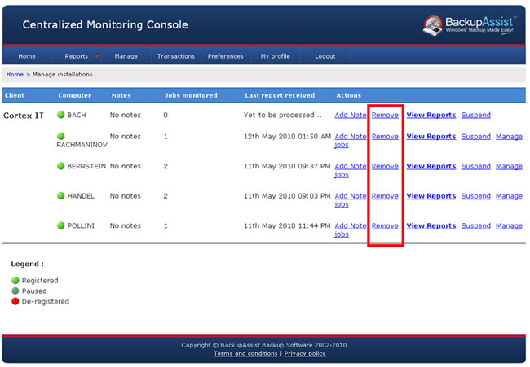Remove the HANDEL installation

385,195
